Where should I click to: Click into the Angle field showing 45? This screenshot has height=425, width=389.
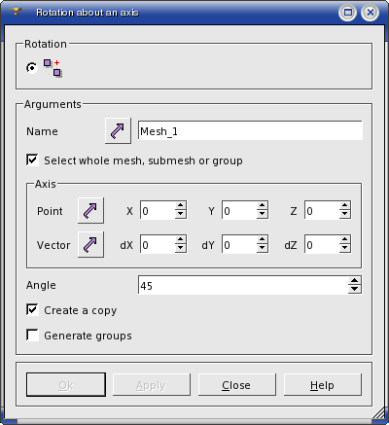point(243,285)
